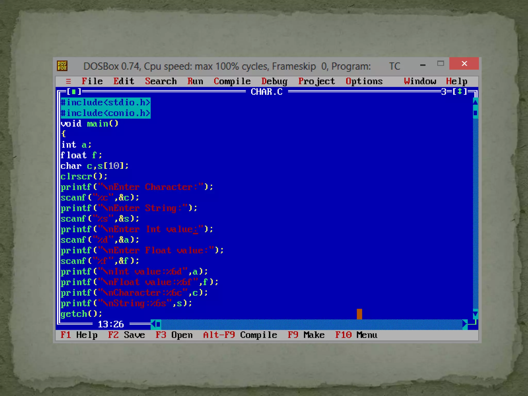Click the horizontal scrollbar left arrow
Screen dimensions: 528x396
click(x=153, y=324)
